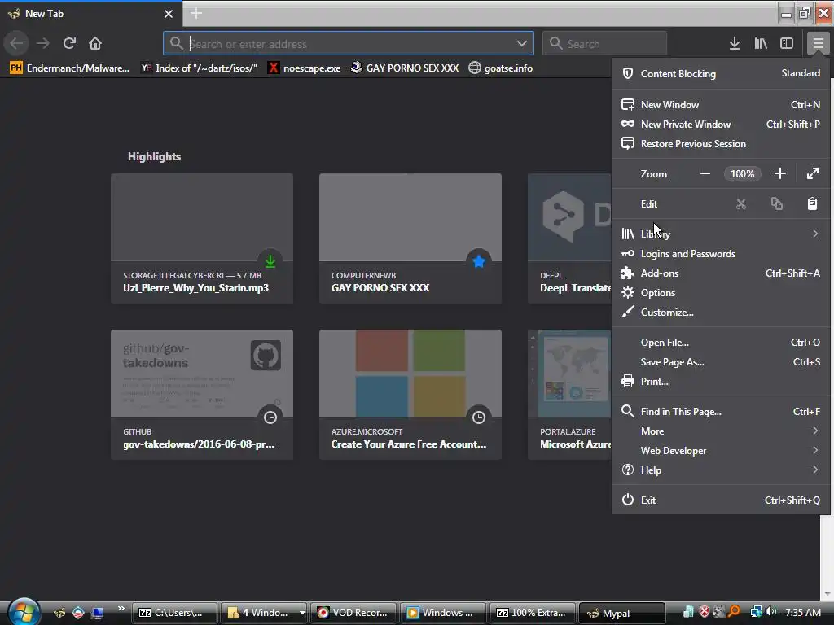
Task: Open Index of /~dartz/isos/ bookmark
Action: tap(199, 68)
